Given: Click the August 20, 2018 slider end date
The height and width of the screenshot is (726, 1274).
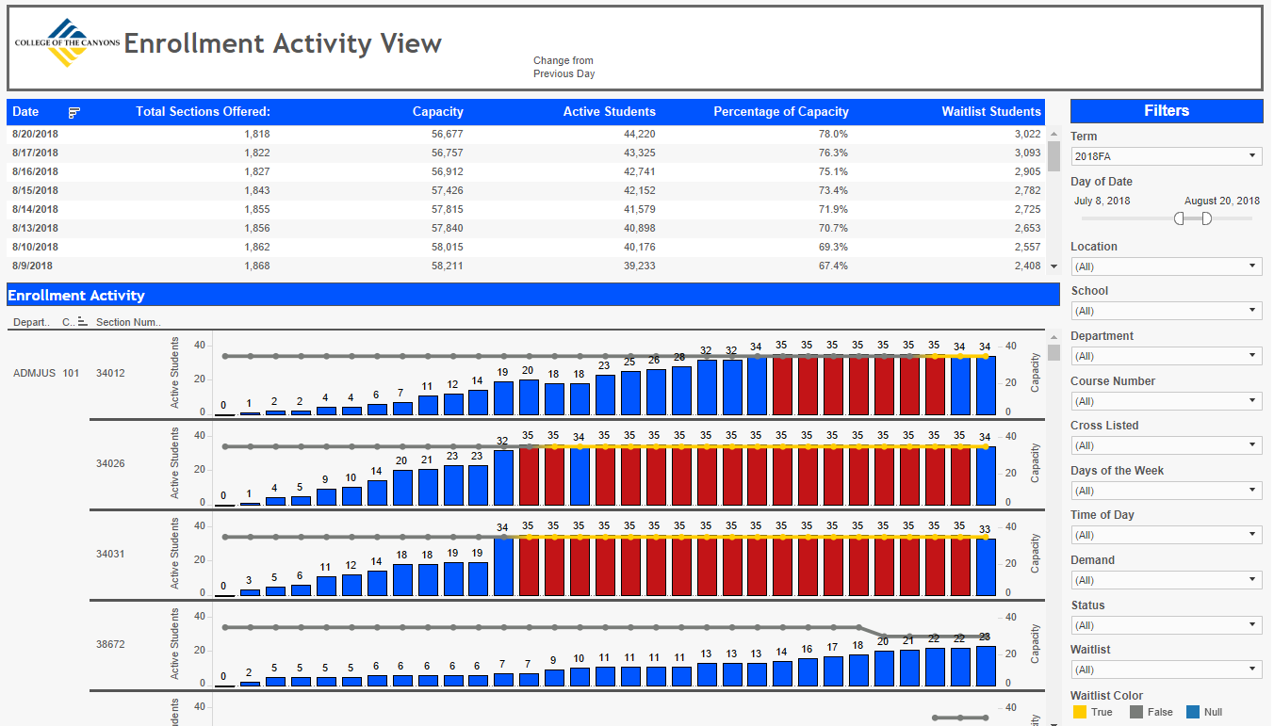Looking at the screenshot, I should [x=1221, y=201].
